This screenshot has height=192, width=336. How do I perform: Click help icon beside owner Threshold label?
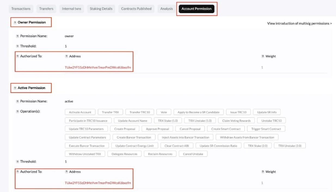(x=18, y=46)
